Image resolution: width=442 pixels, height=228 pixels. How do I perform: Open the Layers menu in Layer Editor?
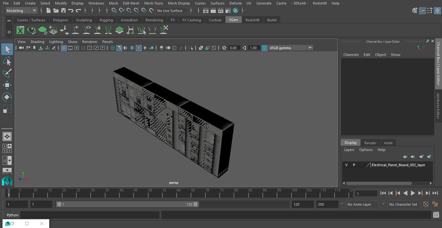click(349, 150)
